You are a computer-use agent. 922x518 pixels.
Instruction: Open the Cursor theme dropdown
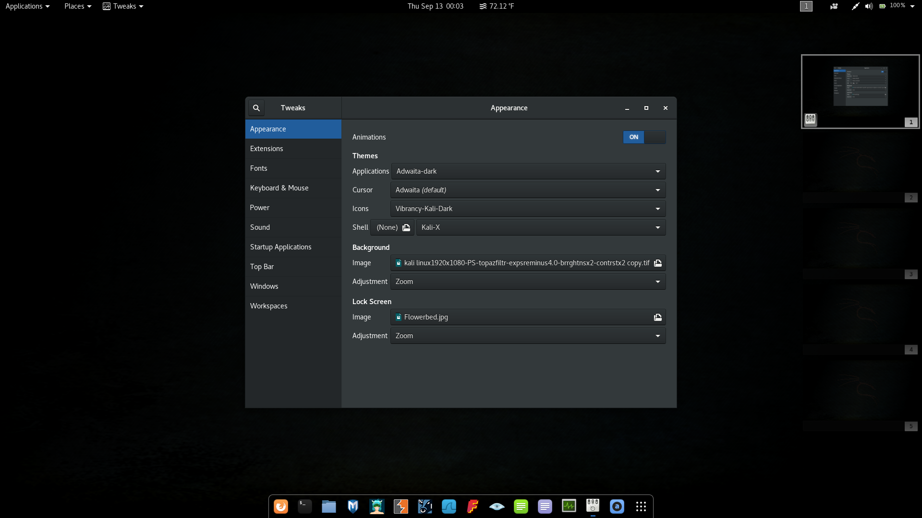[528, 190]
